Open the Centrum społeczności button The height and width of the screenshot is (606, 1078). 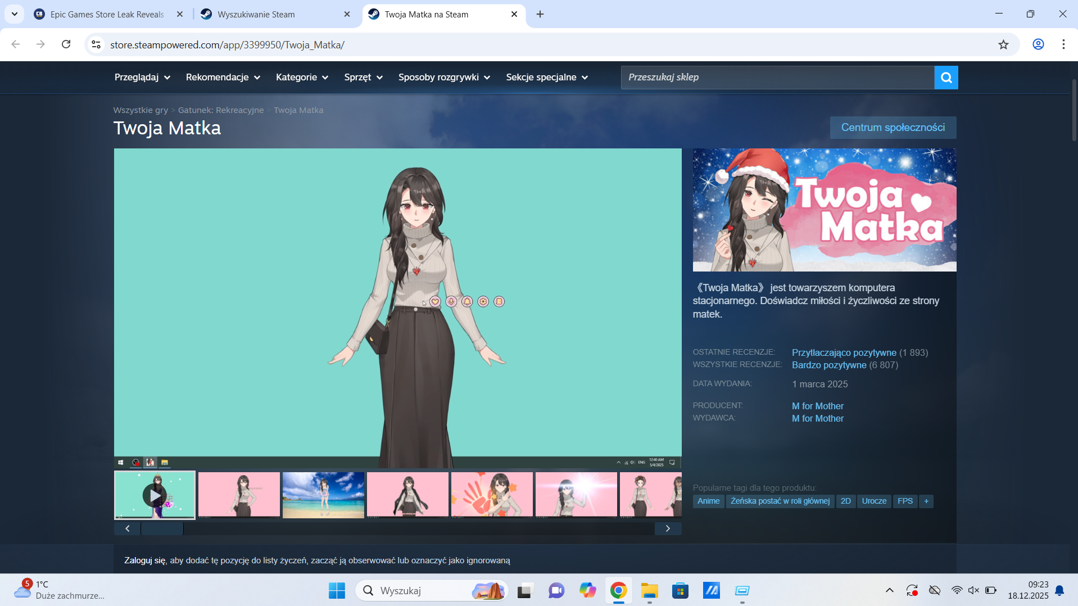tap(893, 128)
